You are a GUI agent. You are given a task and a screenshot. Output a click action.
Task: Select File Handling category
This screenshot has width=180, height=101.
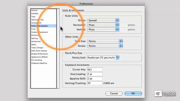point(44,60)
